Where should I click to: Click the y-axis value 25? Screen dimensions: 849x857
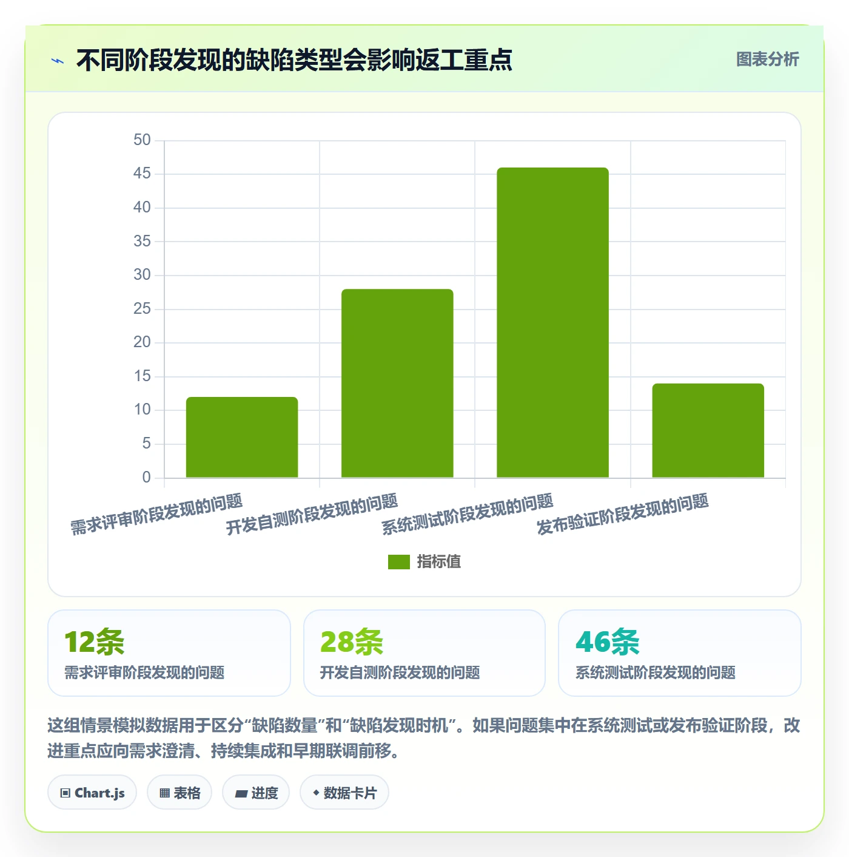142,309
